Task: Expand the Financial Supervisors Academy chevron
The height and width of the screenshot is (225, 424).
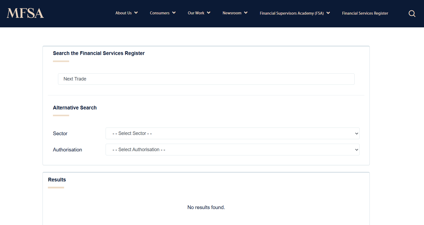Action: pyautogui.click(x=328, y=13)
